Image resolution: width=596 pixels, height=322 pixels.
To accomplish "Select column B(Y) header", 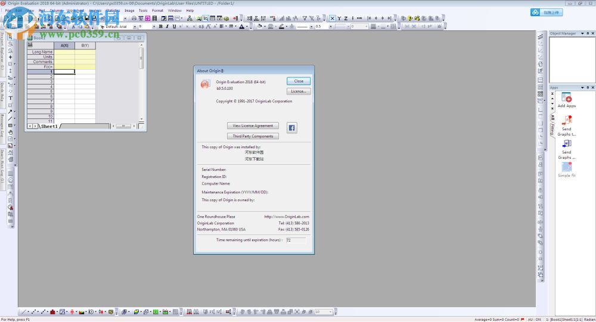I will point(85,45).
